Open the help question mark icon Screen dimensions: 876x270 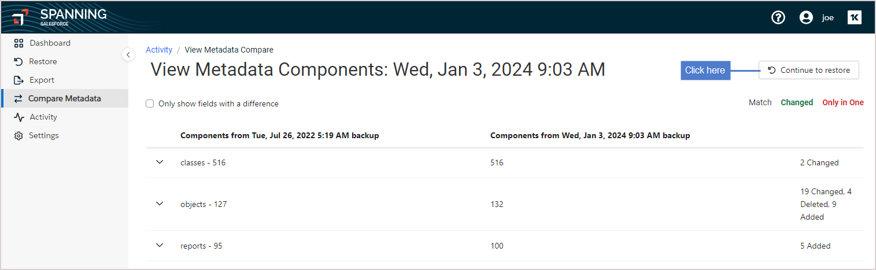(x=778, y=17)
